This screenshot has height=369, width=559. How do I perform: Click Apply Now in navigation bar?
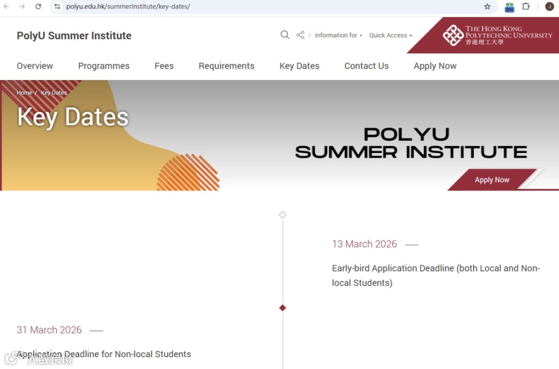(435, 66)
